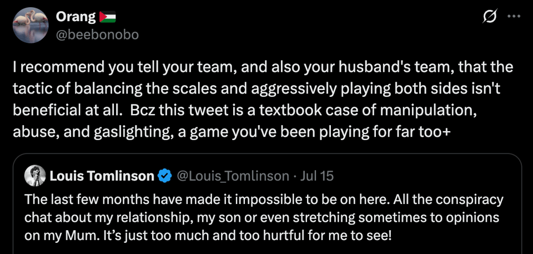Image resolution: width=533 pixels, height=254 pixels.
Task: Open Grok actions icon beside the tweet
Action: point(490,17)
